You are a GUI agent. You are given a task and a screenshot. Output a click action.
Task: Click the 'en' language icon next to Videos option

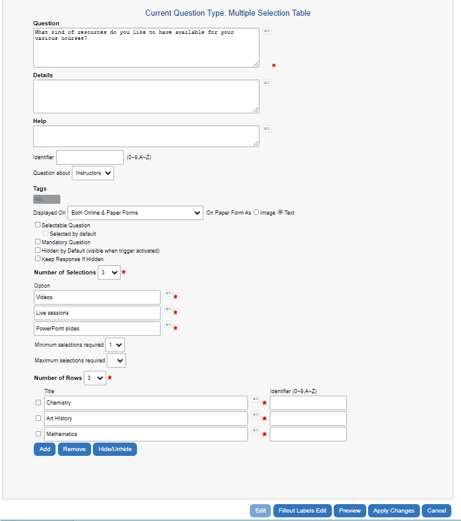click(168, 293)
